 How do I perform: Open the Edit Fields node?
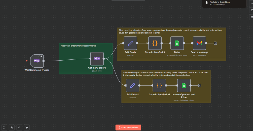130,43
